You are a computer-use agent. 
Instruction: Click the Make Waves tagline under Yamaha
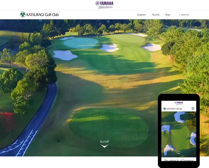(x=106, y=7)
